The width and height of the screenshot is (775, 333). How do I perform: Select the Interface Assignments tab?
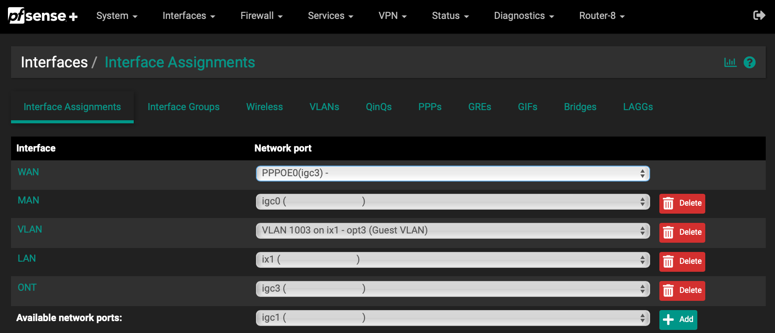tap(72, 107)
